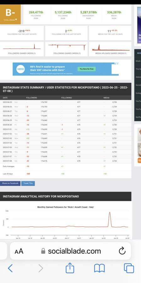Click the follower spike in monthly chart
Screen dimensions: 141x283
110,219
